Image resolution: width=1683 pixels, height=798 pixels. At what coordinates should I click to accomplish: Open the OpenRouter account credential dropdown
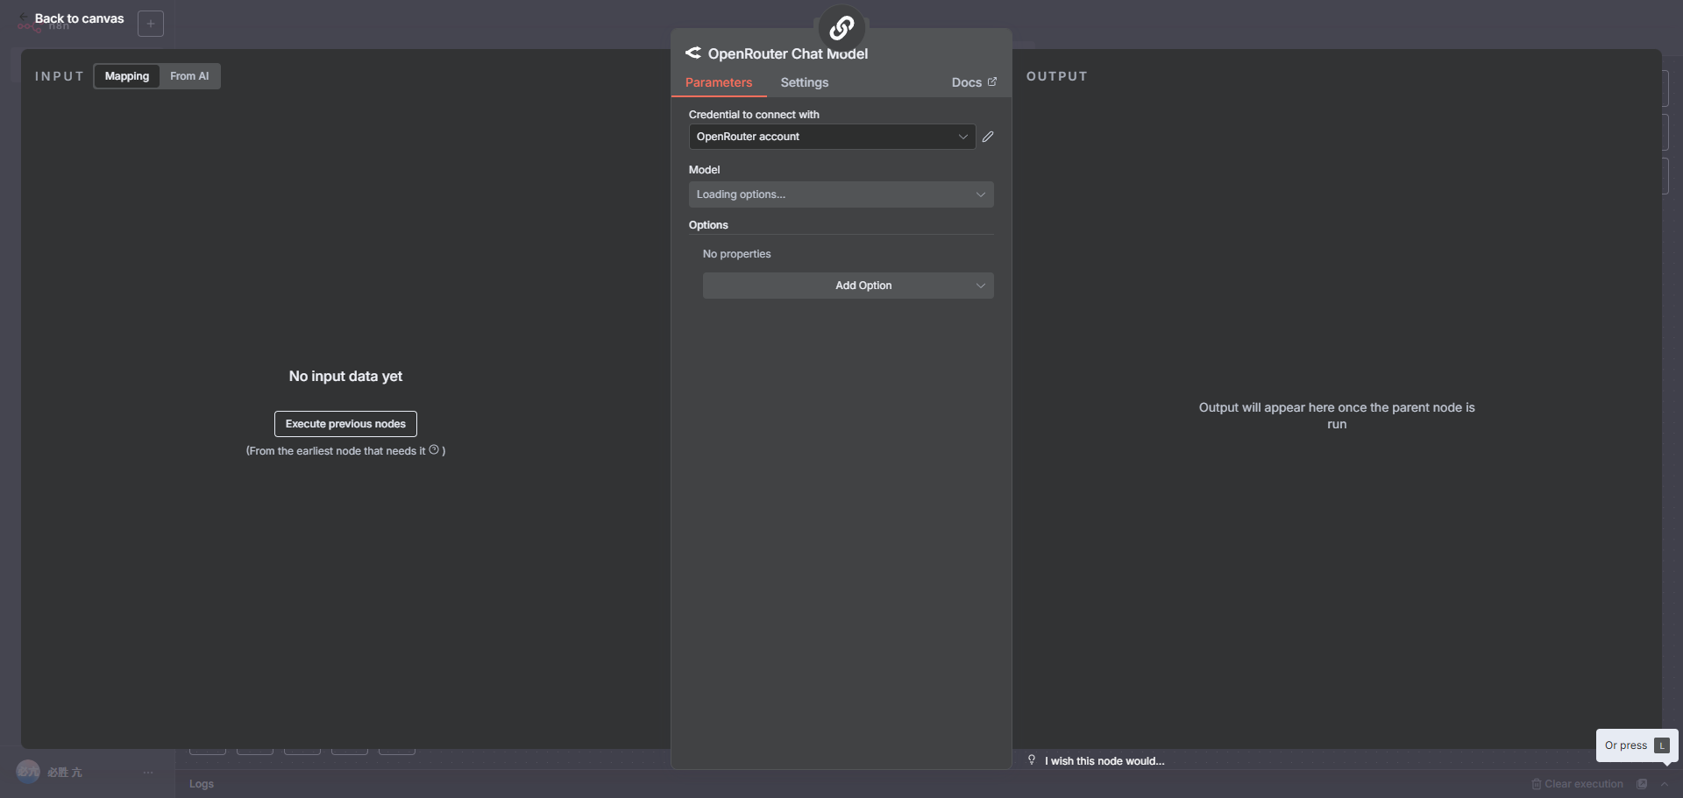[x=832, y=137]
